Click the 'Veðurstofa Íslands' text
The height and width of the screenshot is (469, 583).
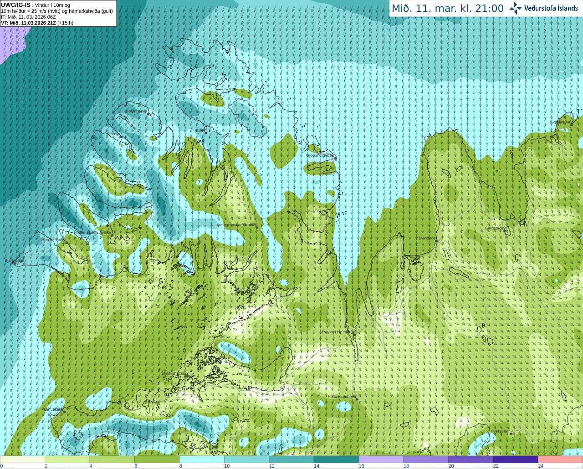point(551,8)
